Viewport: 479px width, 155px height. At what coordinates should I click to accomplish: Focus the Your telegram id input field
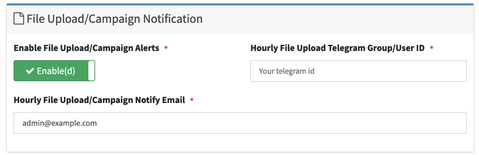coord(358,71)
